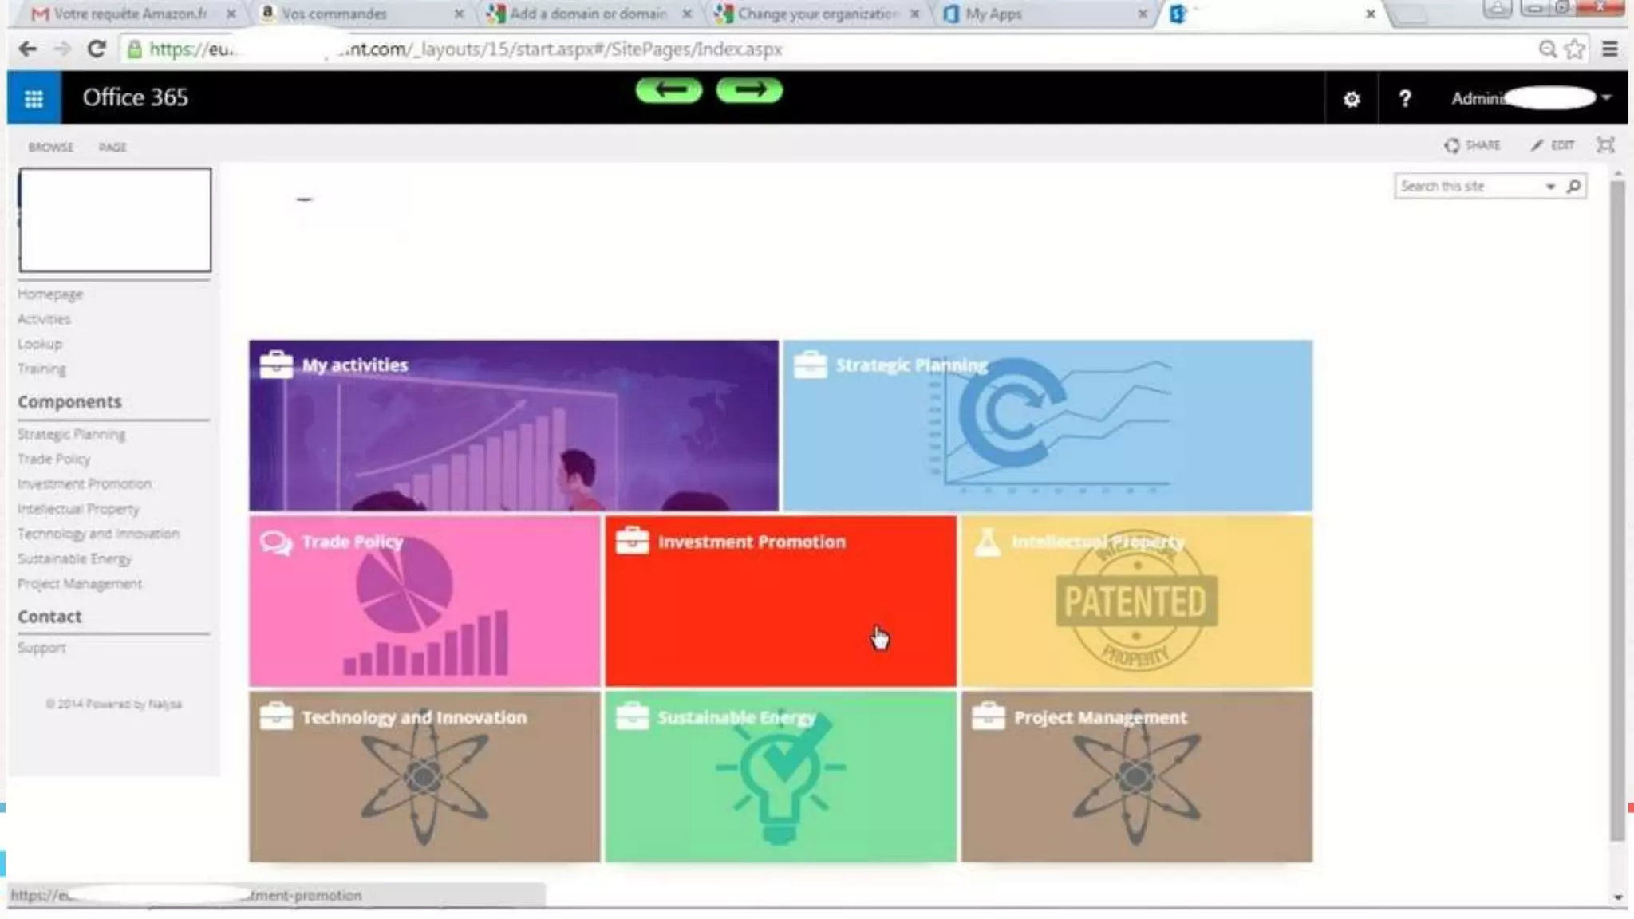Screen dimensions: 1634x919
Task: Open the settings gear menu
Action: tap(1351, 99)
